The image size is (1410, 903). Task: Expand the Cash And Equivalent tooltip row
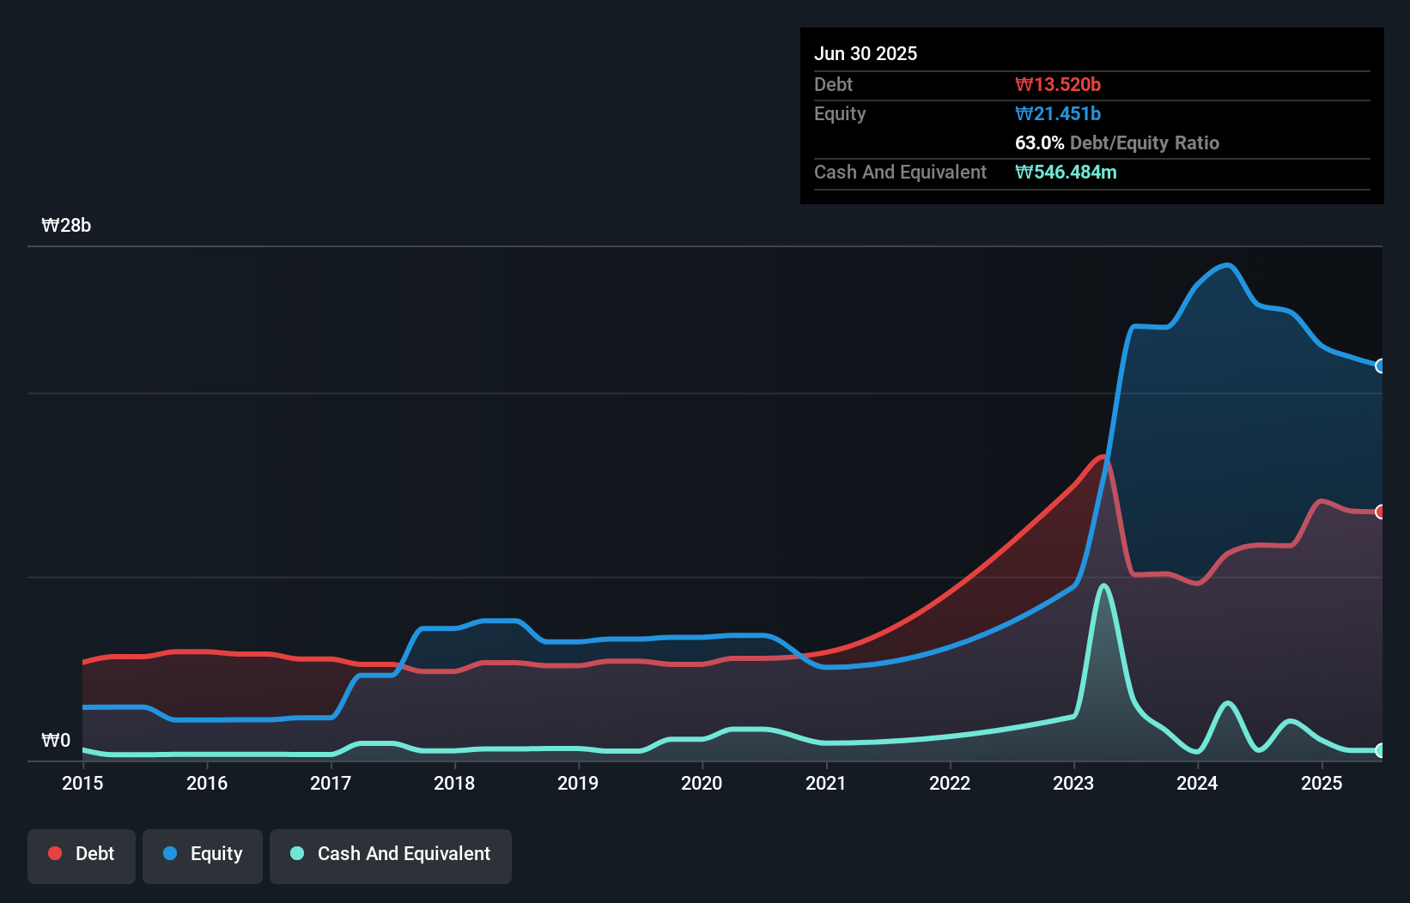899,172
